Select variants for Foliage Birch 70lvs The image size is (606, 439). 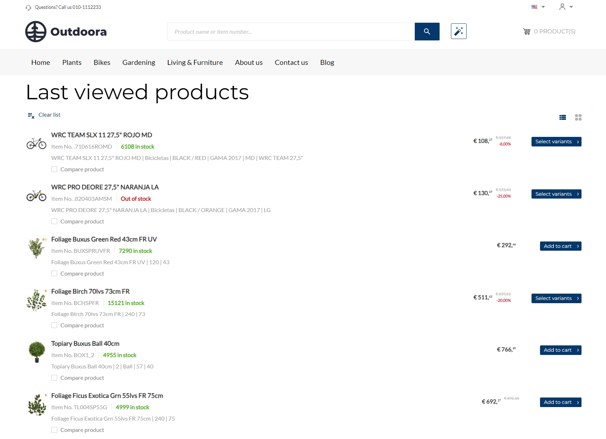pos(556,298)
